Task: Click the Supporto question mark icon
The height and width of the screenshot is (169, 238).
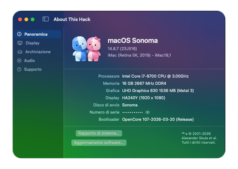Action: (x=19, y=69)
